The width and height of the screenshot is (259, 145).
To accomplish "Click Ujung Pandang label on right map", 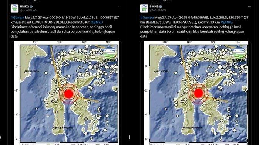I will pos(193,128).
